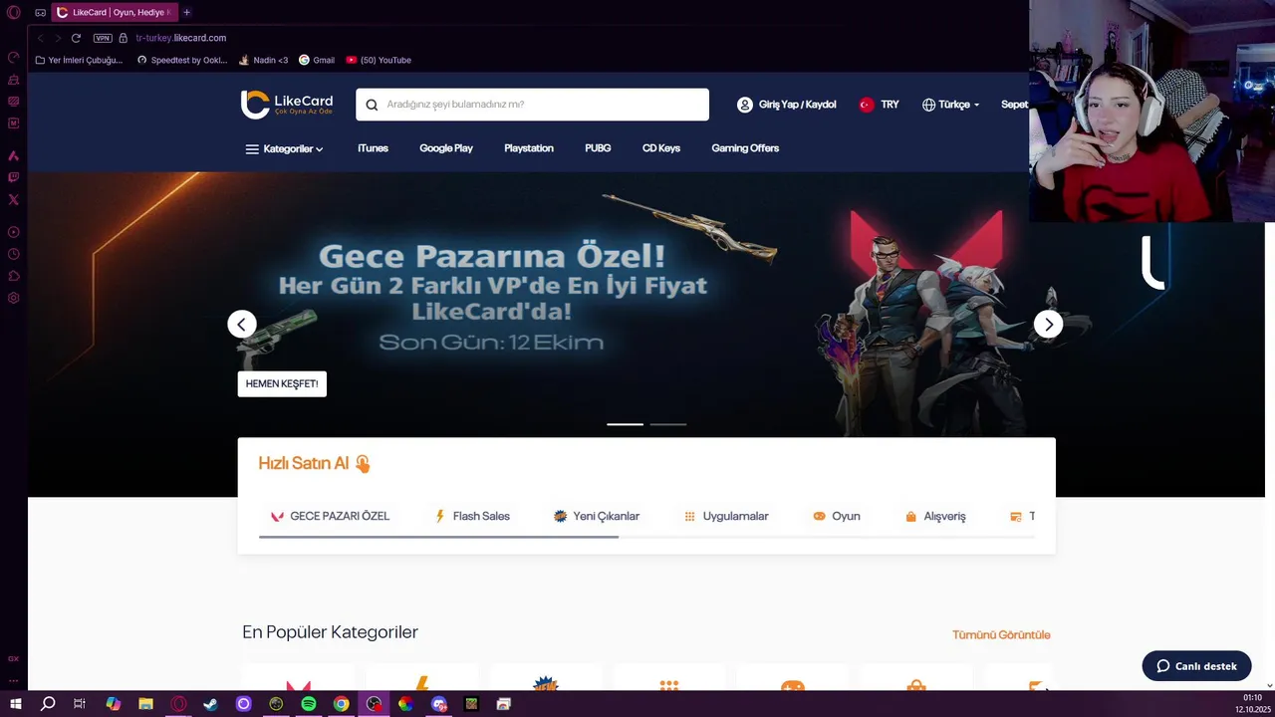Select the Oyun tab
Viewport: 1275px width, 717px height.
coord(837,516)
